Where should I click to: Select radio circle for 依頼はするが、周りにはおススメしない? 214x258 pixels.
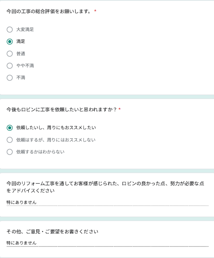pos(10,140)
